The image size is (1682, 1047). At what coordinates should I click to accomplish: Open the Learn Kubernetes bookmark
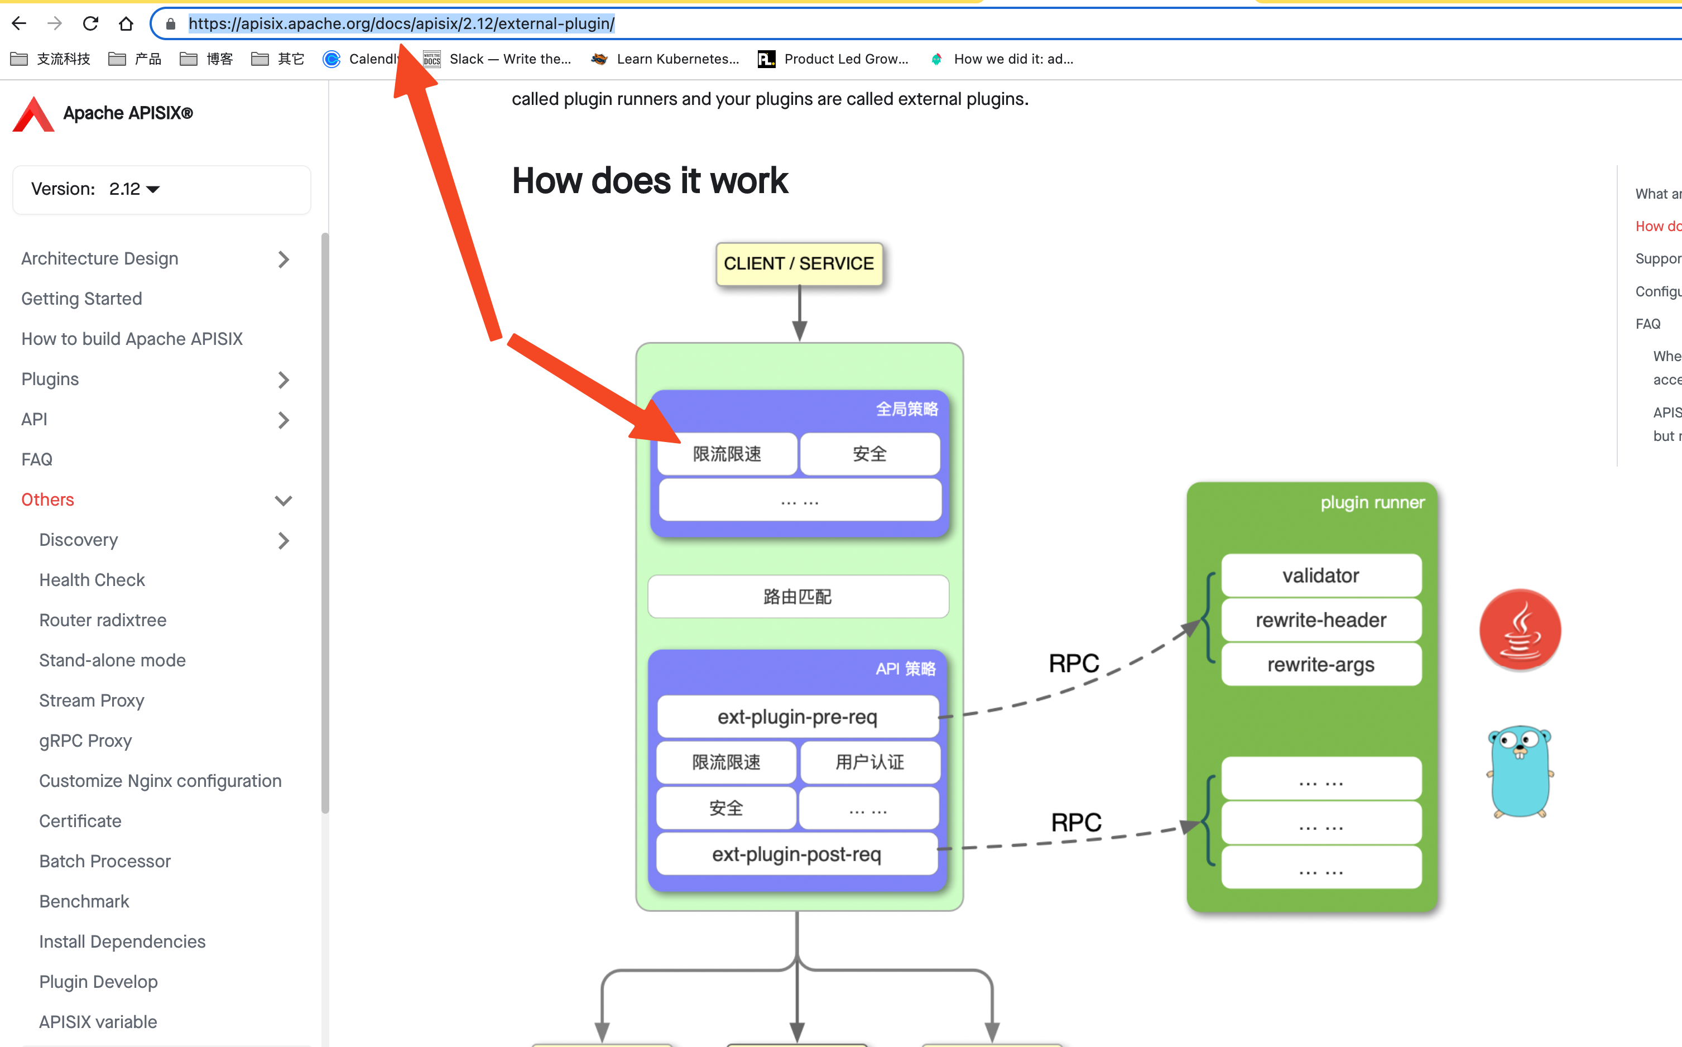pyautogui.click(x=665, y=59)
